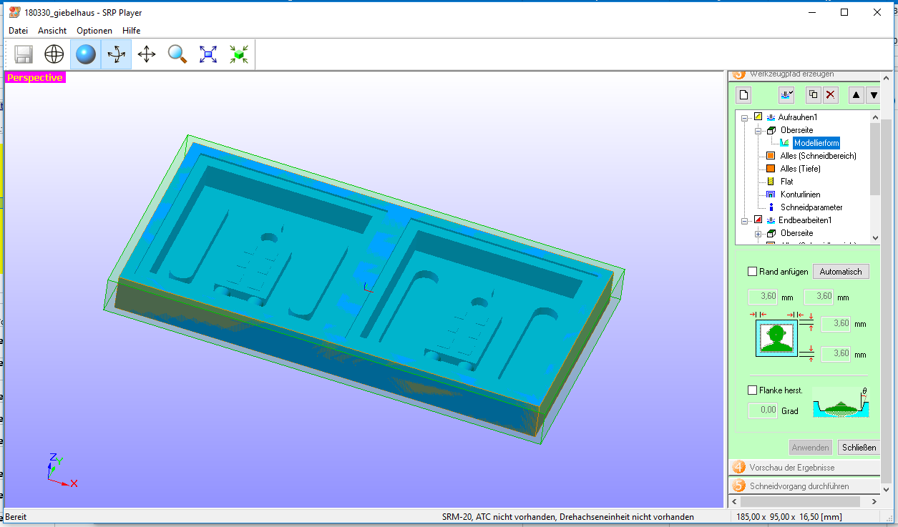Select the zoom magnifier tool
This screenshot has width=898, height=527.
point(177,54)
